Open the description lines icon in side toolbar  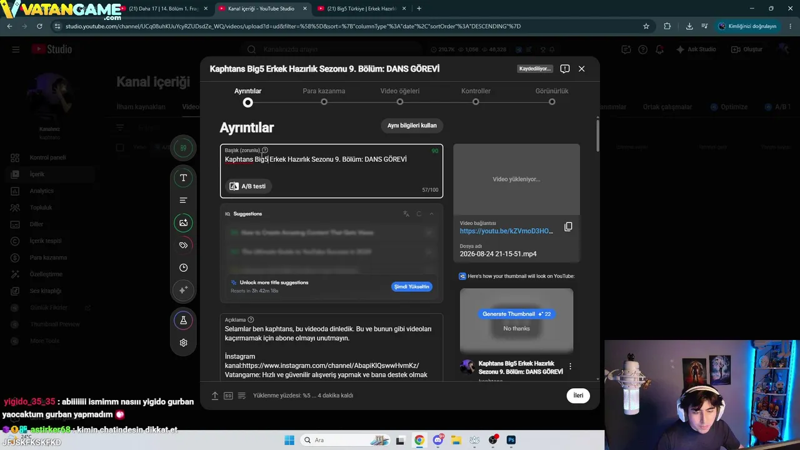click(183, 200)
